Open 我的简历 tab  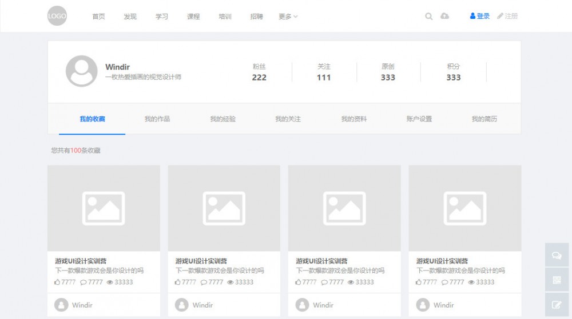point(484,119)
